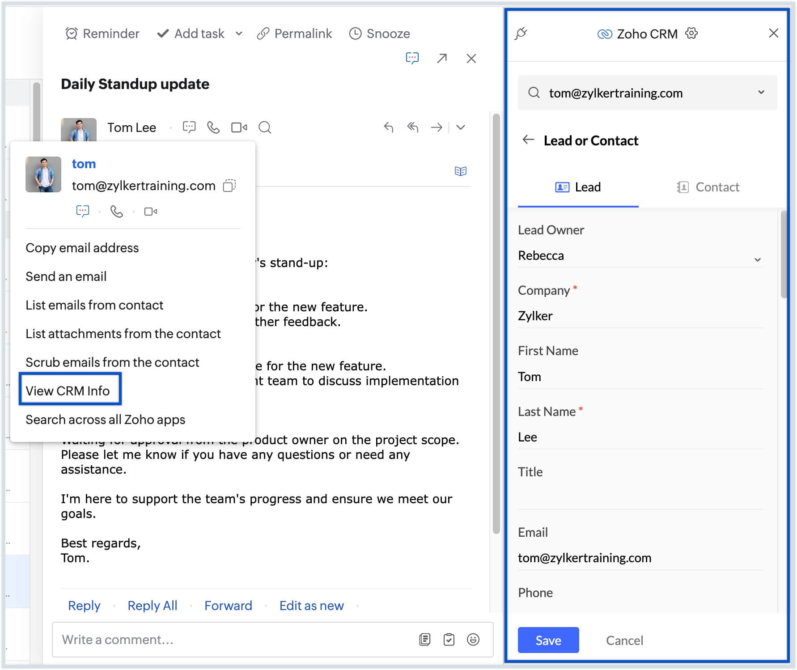Open chat icon above the subject line
This screenshot has height=670, width=797.
tap(412, 58)
